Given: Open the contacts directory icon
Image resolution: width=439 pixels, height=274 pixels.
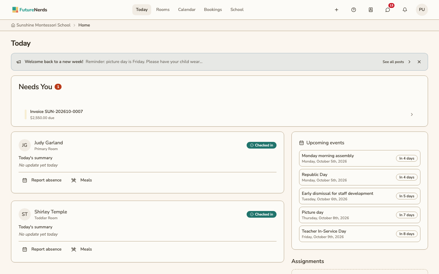Looking at the screenshot, I should point(371,10).
